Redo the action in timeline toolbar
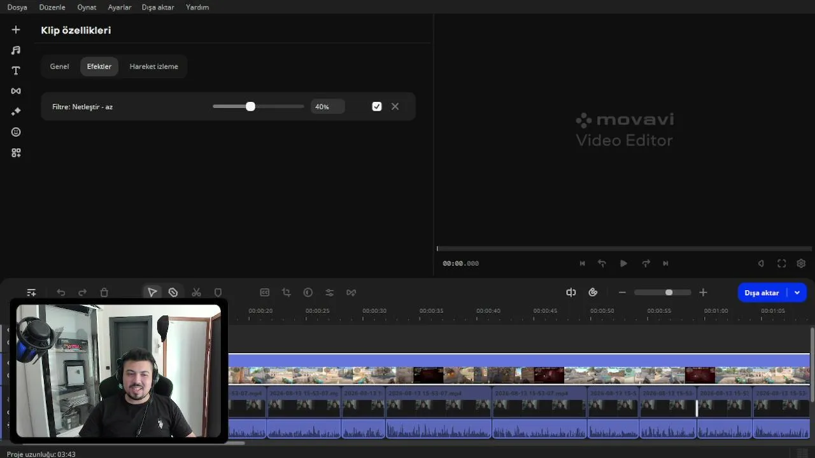The width and height of the screenshot is (815, 458). click(x=82, y=293)
